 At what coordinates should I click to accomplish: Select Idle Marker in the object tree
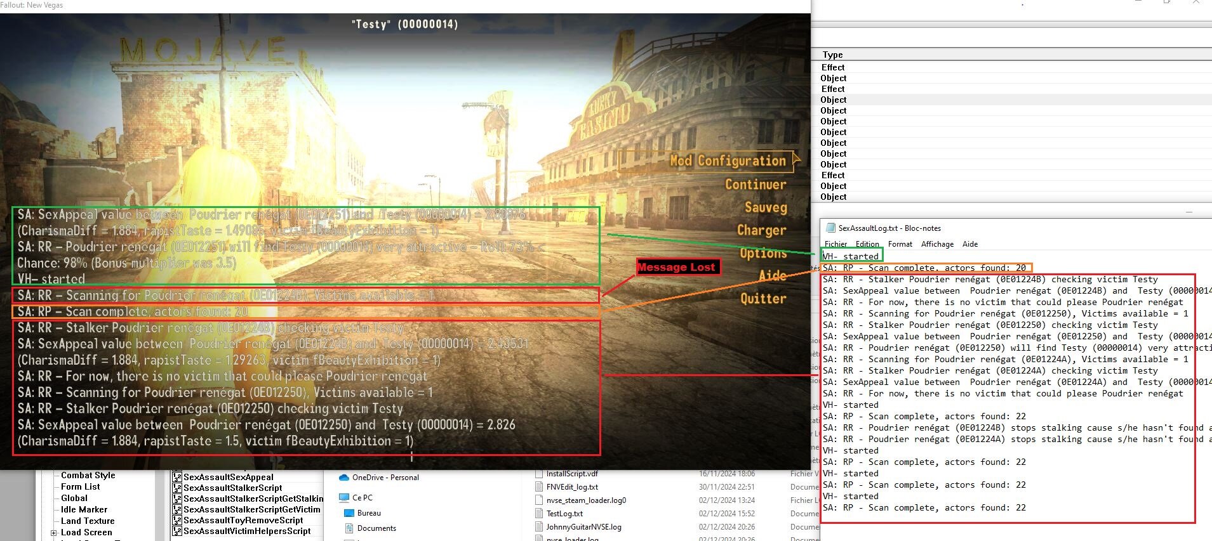84,509
